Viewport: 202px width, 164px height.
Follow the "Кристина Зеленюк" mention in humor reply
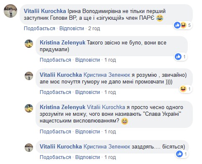(107, 75)
